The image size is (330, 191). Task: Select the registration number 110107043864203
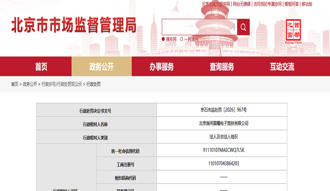point(223,163)
